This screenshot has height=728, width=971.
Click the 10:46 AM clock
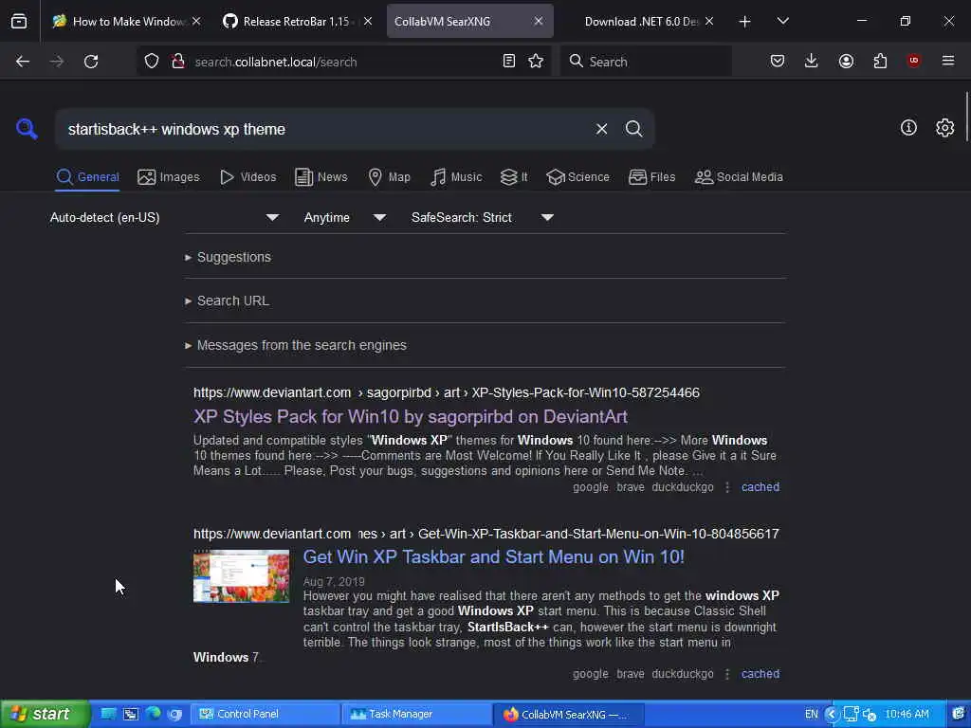coord(907,714)
